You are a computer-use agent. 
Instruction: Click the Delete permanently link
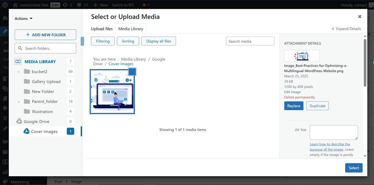(299, 97)
